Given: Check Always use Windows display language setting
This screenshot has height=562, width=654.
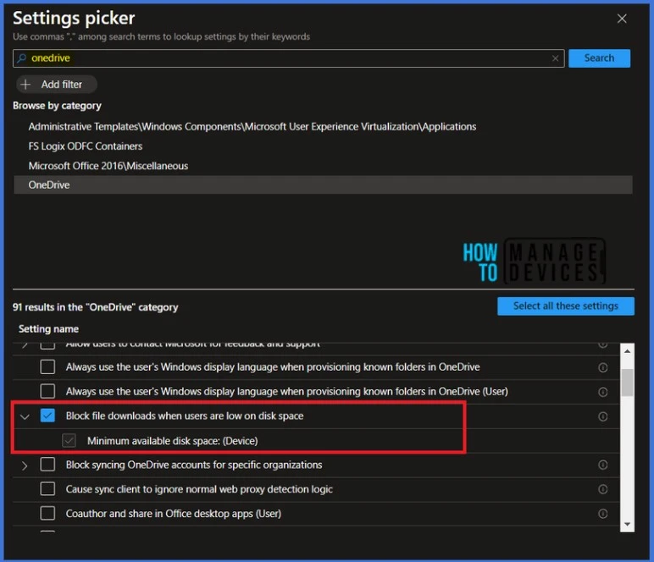Looking at the screenshot, I should coord(47,367).
